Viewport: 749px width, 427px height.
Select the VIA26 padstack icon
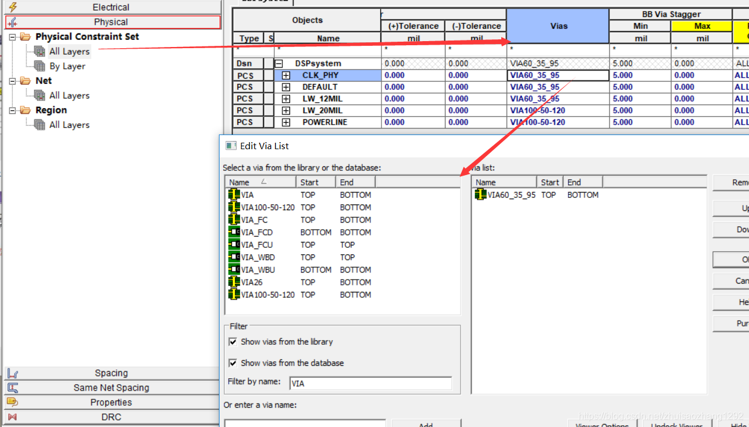point(234,282)
